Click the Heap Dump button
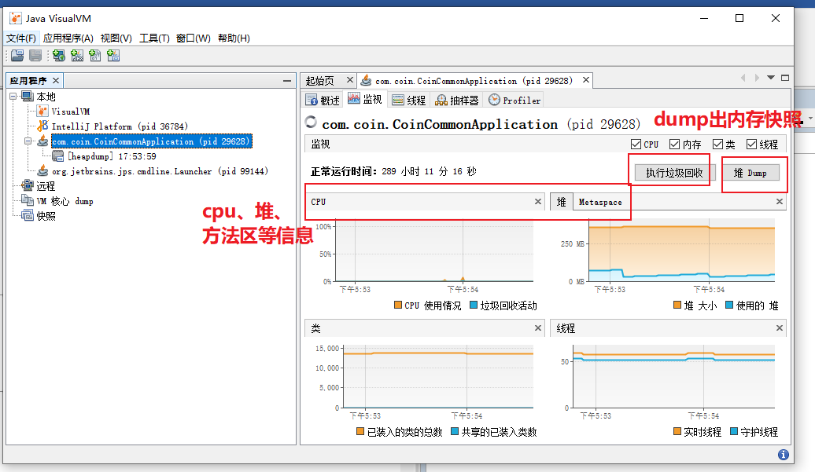This screenshot has width=815, height=472. coord(750,173)
